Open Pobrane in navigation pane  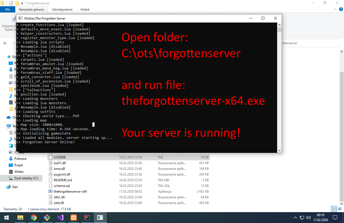click(x=20, y=159)
